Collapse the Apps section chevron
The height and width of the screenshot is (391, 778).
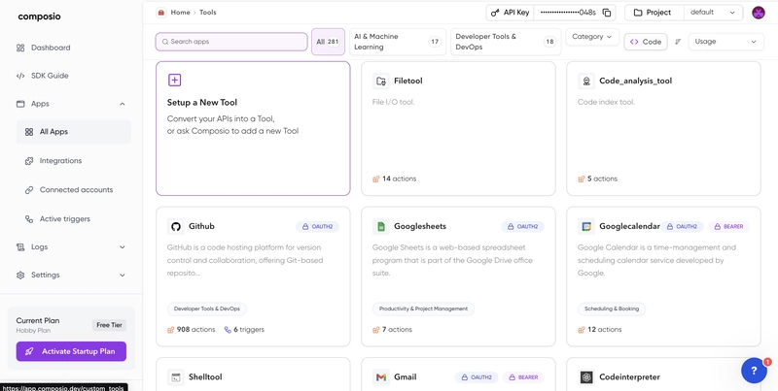click(x=123, y=104)
